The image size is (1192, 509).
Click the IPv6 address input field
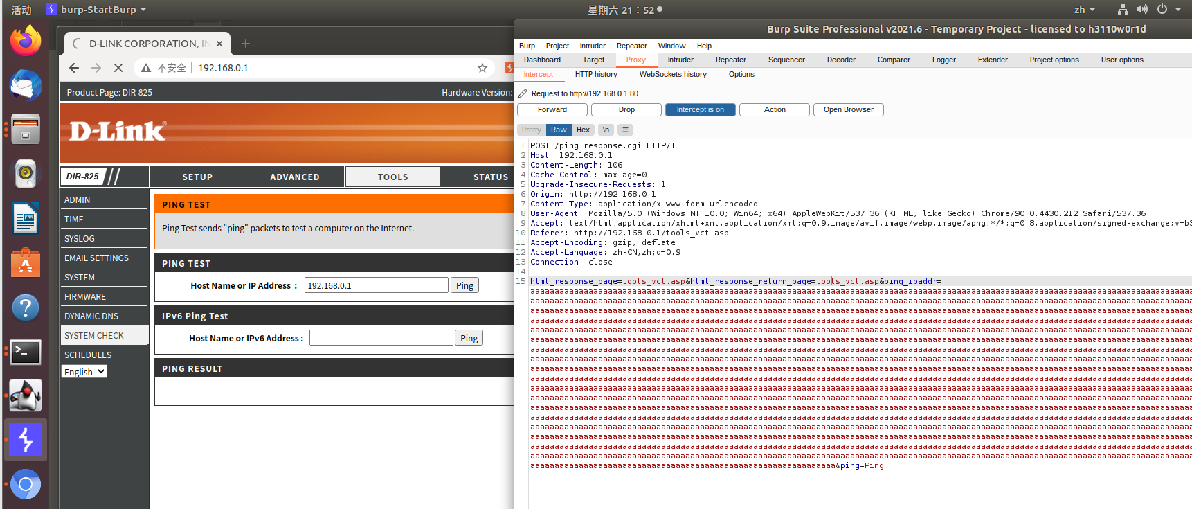point(381,338)
